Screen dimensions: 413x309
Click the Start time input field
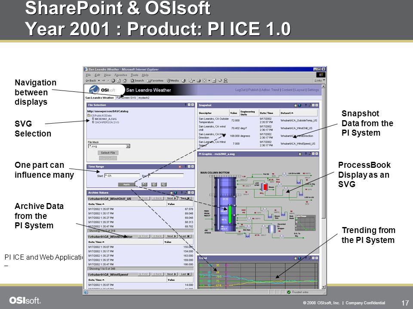coord(122,176)
